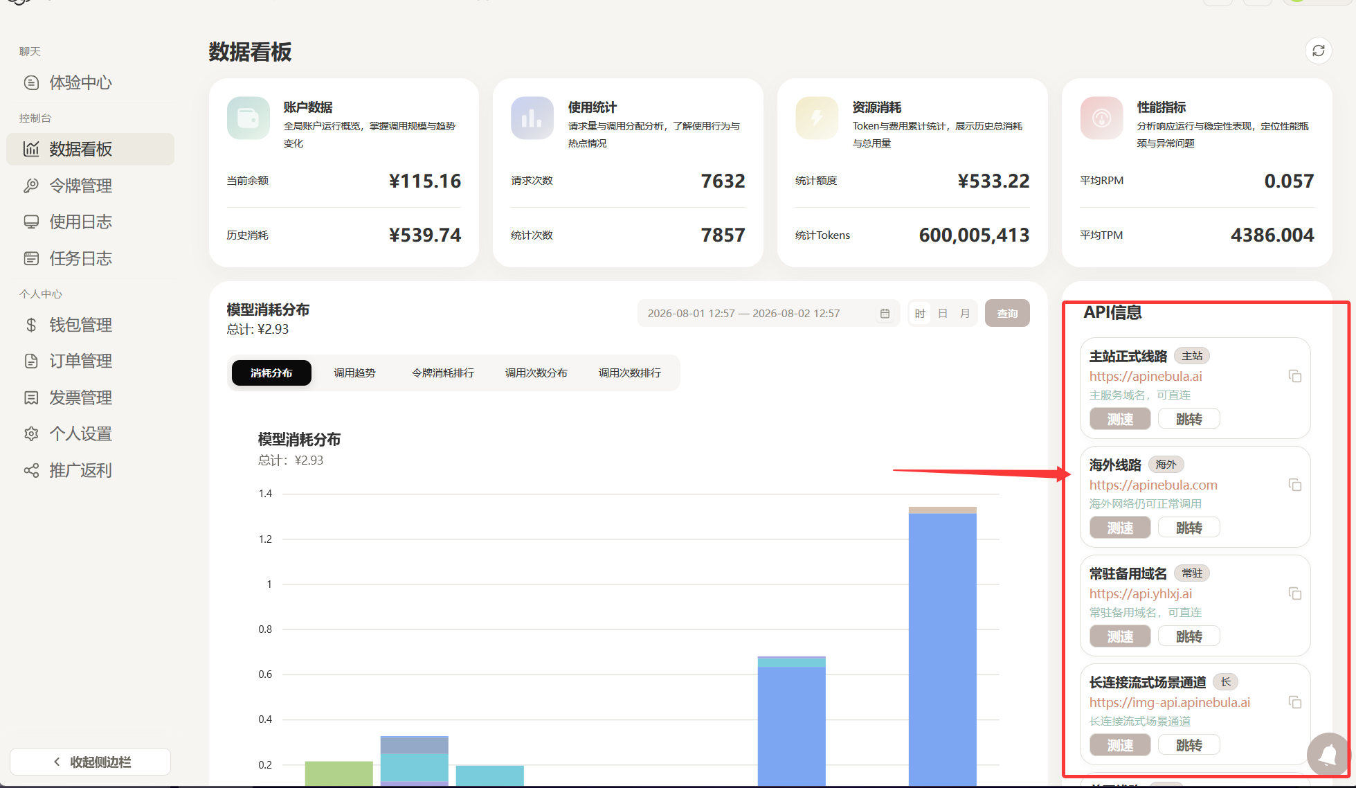Click 测速 for 常驻备用域名
Viewport: 1356px width, 788px height.
pyautogui.click(x=1120, y=636)
